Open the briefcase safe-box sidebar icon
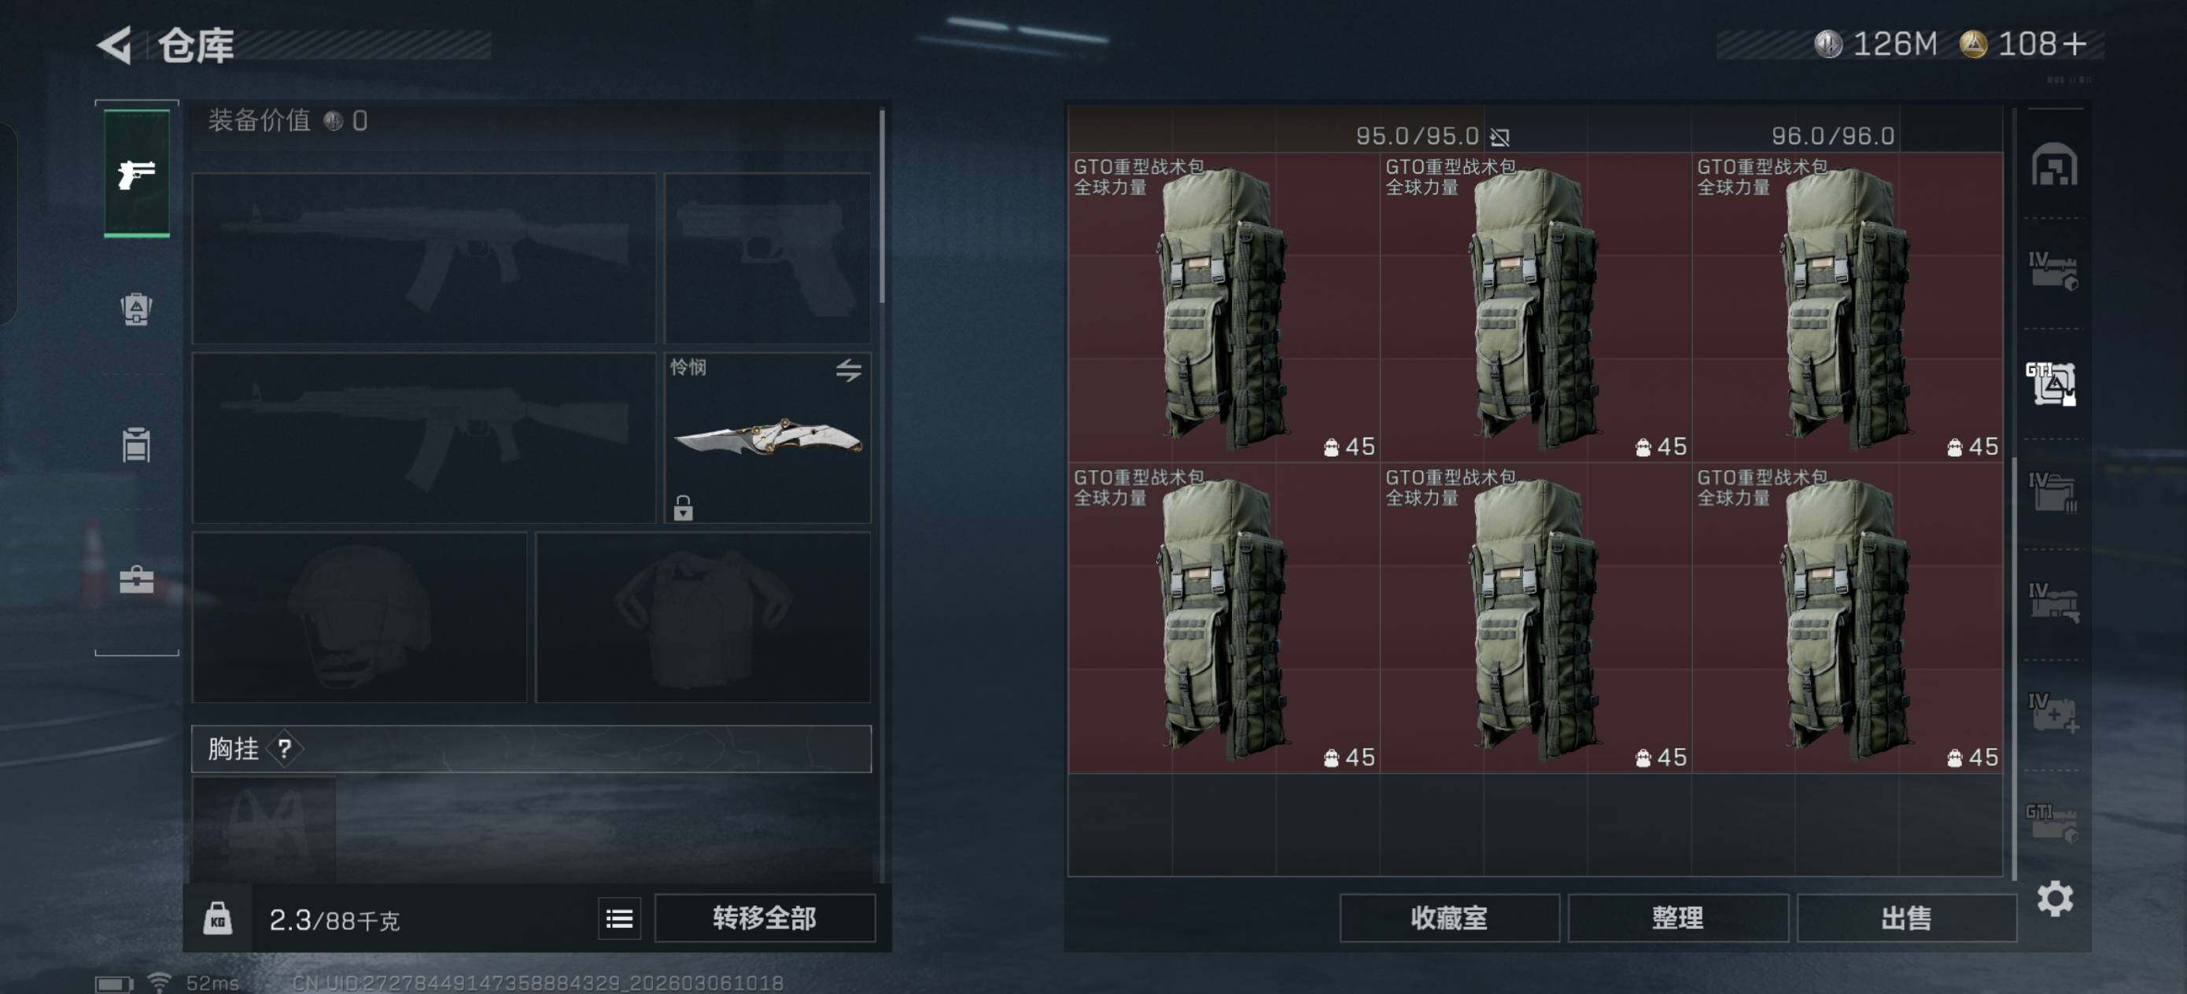Viewport: 2187px width, 994px height. [x=137, y=580]
